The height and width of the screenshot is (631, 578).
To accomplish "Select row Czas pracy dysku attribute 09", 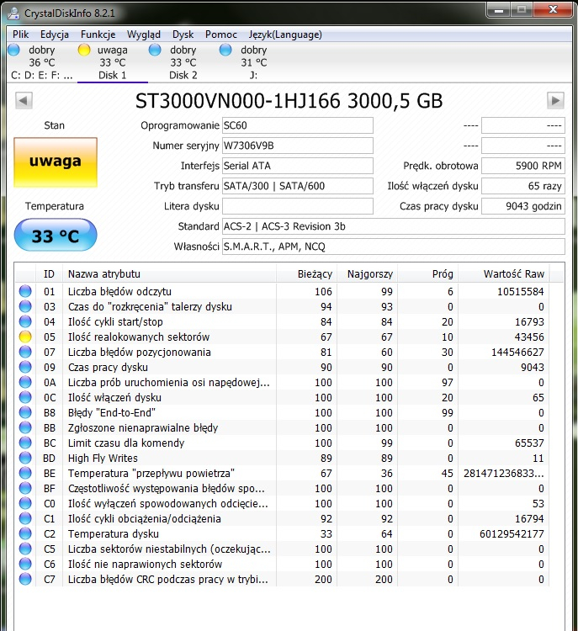I will coord(282,368).
